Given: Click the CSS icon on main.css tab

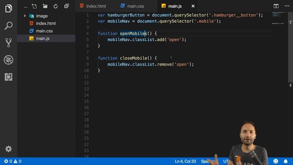Looking at the screenshot, I should point(123,6).
